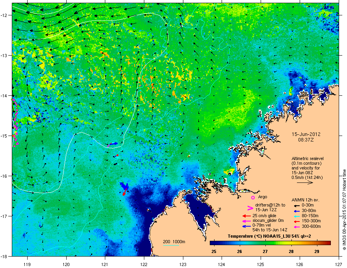Screen dimensions: 347x268
Task: Click the 0-30m depth label
Action: pyautogui.click(x=308, y=205)
